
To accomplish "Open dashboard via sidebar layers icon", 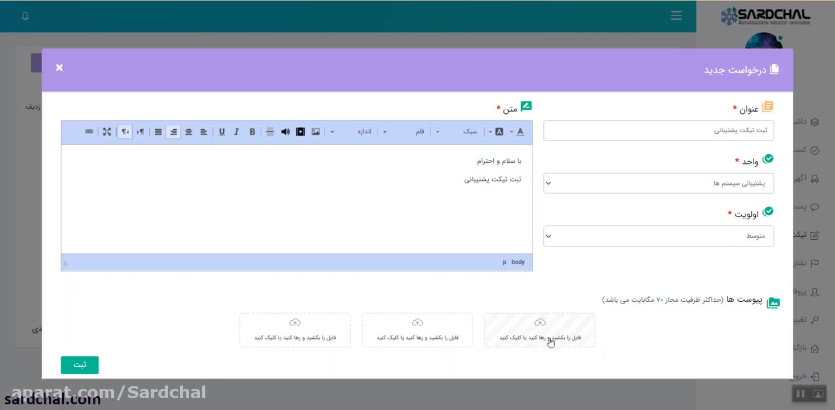I will [x=814, y=122].
